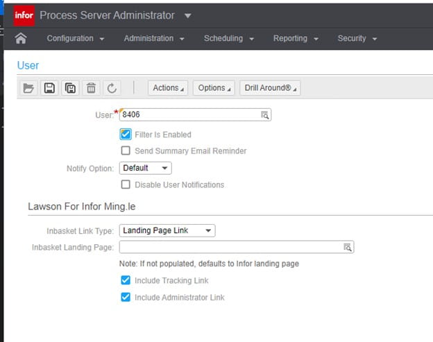Save the user record with disk icon

49,88
